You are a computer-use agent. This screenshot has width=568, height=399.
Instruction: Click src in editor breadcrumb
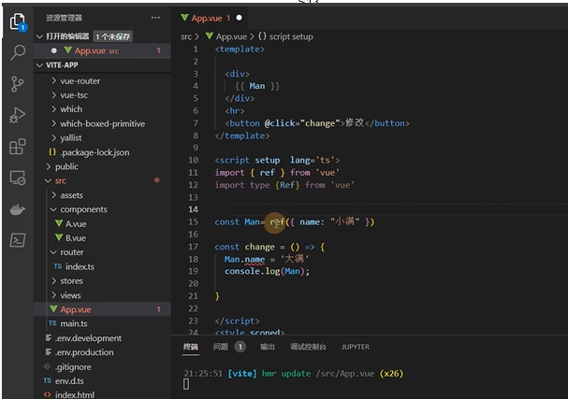186,36
